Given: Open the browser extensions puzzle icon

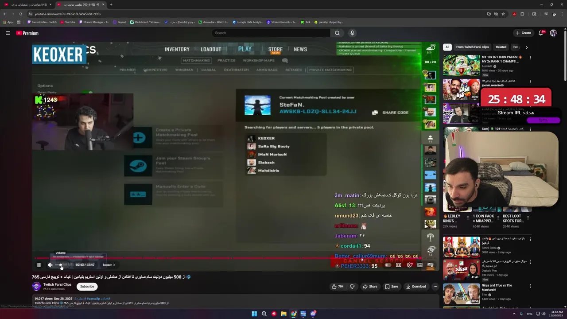Looking at the screenshot, I should point(522,14).
